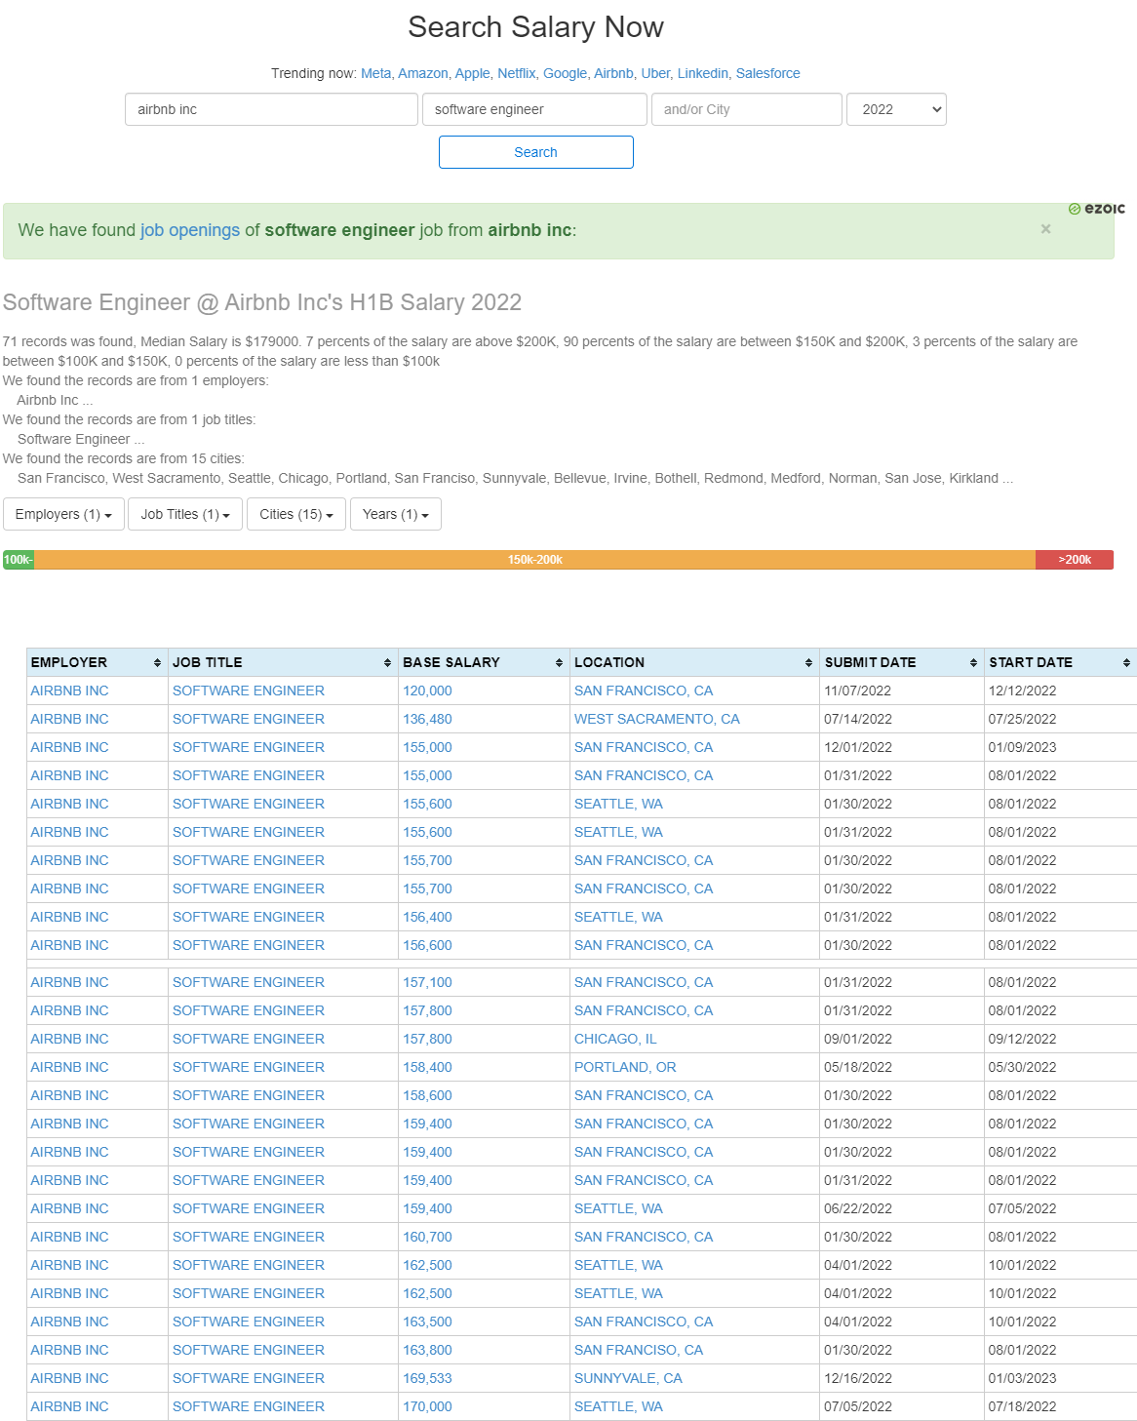Click the orange 150k-200k salary bar segment
1137x1421 pixels.
pos(535,560)
